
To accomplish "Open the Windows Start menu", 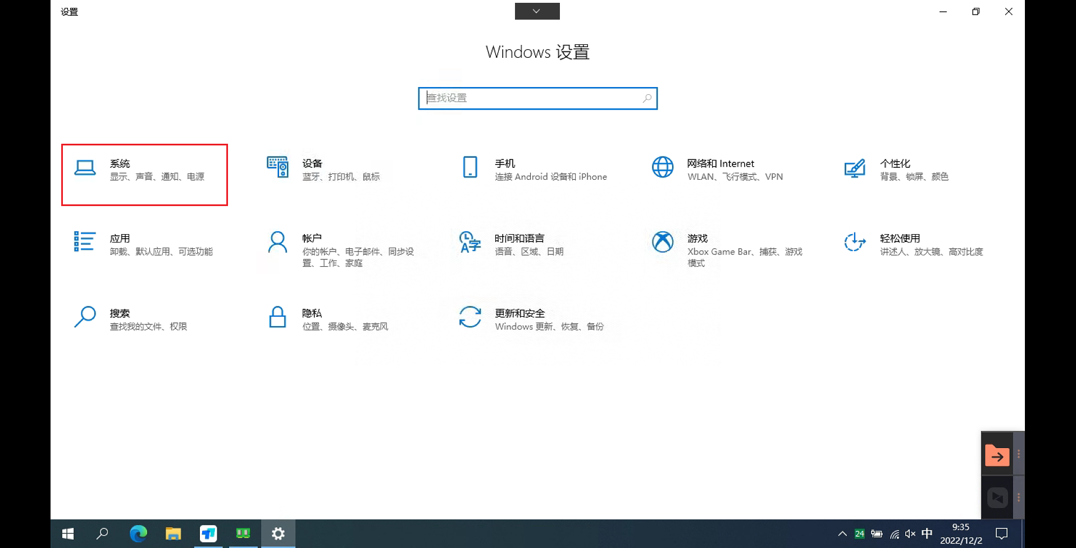I will click(x=68, y=533).
